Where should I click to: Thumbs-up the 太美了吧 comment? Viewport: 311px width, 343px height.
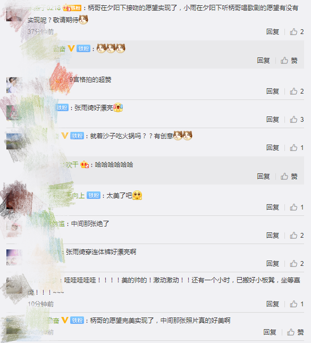point(297,207)
